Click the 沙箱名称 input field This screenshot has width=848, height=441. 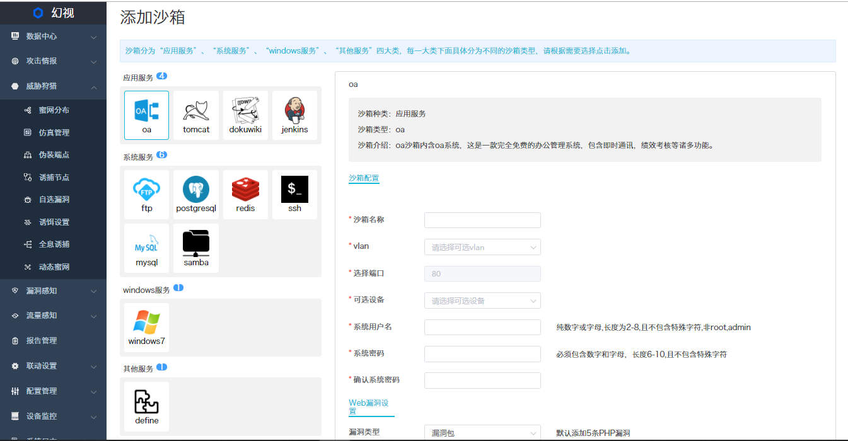[482, 220]
